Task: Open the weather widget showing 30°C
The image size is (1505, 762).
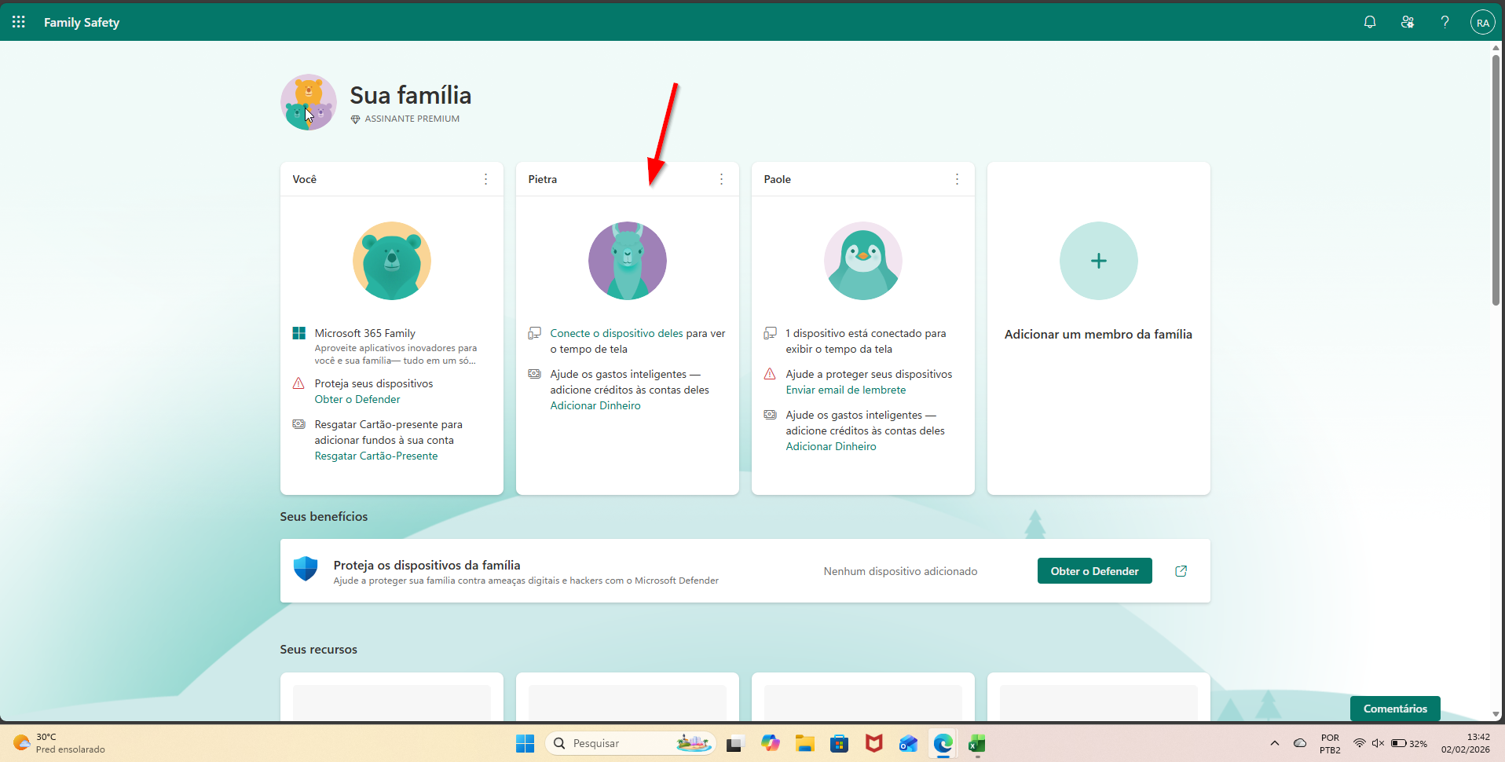Action: coord(59,743)
